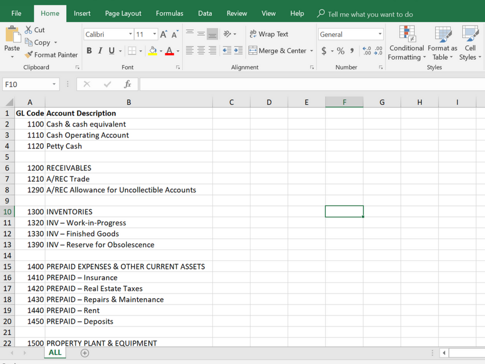The width and height of the screenshot is (485, 364).
Task: Increase indent
Action: click(238, 50)
